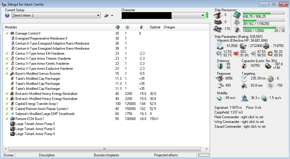Click the powergrid column header icon
The width and height of the screenshot is (290, 159).
tap(127, 27)
